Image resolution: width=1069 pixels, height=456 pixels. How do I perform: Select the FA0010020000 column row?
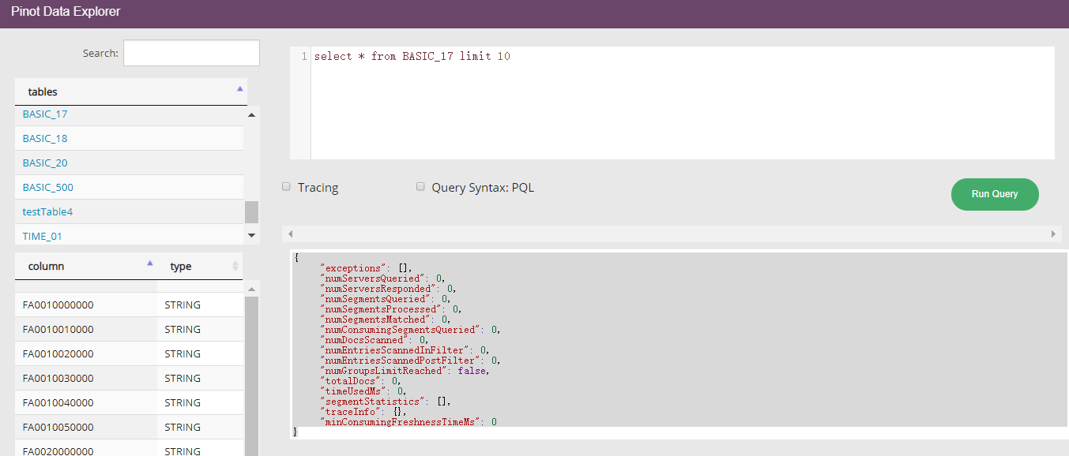(129, 354)
